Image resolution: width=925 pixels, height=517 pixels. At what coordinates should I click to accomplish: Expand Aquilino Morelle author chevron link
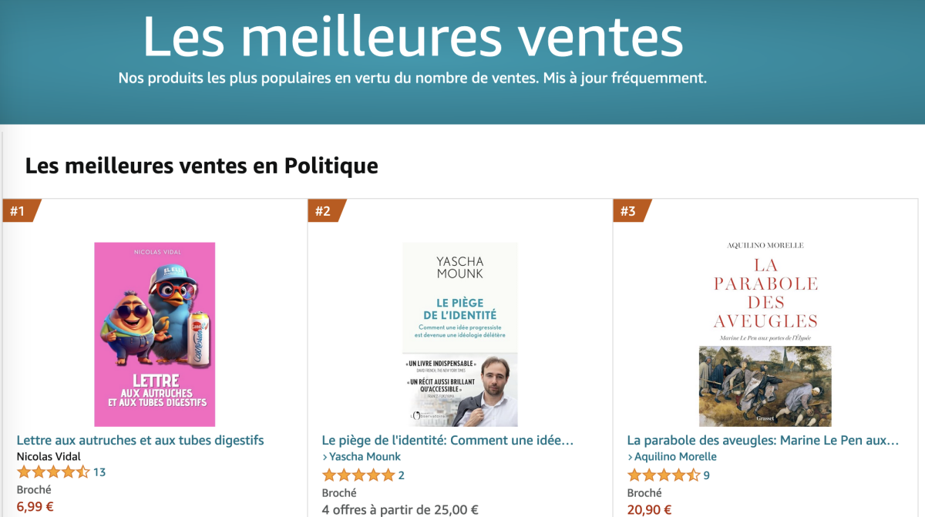[x=672, y=456]
